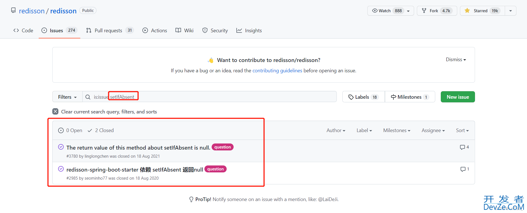The width and height of the screenshot is (527, 213).
Task: Open comments icon with 1 comment
Action: tap(465, 169)
